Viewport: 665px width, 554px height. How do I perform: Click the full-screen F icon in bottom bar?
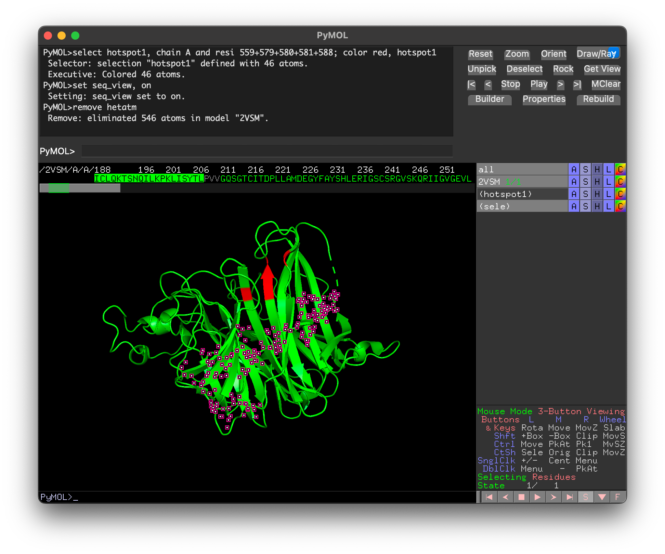click(x=617, y=497)
